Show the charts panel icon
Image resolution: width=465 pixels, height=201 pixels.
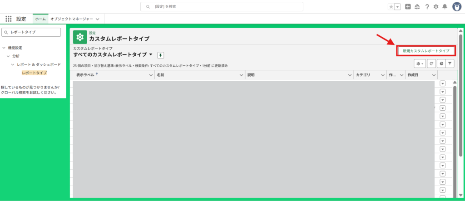pyautogui.click(x=441, y=64)
